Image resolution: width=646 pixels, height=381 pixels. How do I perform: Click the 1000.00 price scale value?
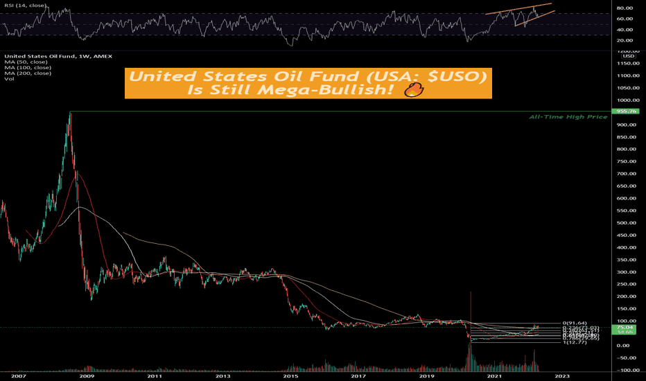[628, 100]
